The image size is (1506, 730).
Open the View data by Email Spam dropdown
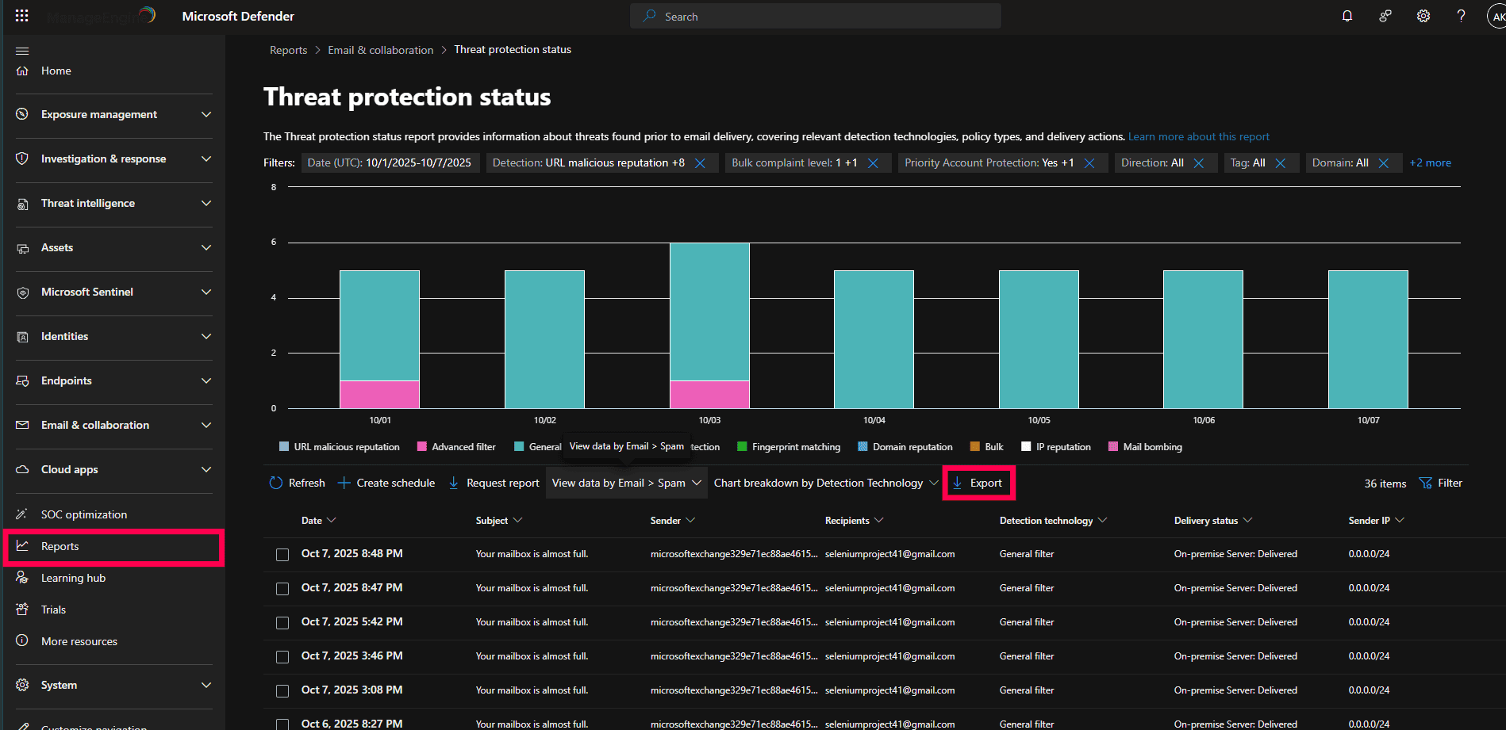[626, 482]
